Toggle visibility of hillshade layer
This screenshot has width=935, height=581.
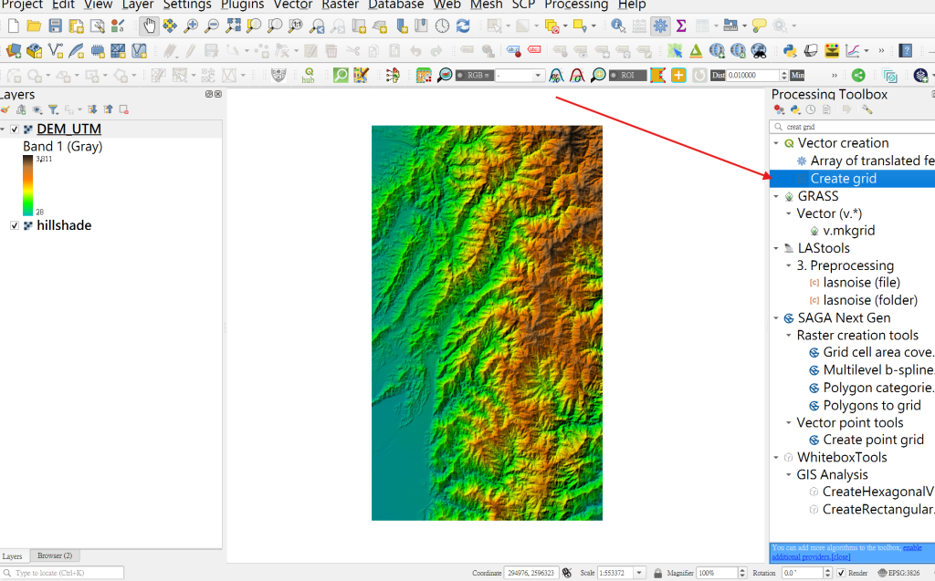click(x=15, y=226)
